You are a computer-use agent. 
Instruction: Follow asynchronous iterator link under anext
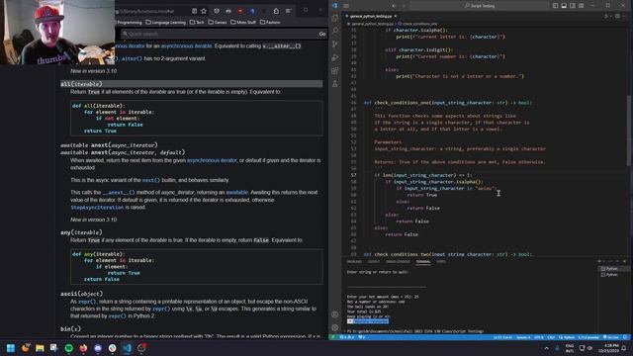(212, 160)
